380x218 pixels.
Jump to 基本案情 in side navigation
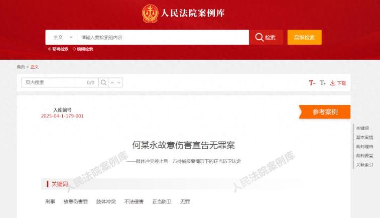click(364, 137)
